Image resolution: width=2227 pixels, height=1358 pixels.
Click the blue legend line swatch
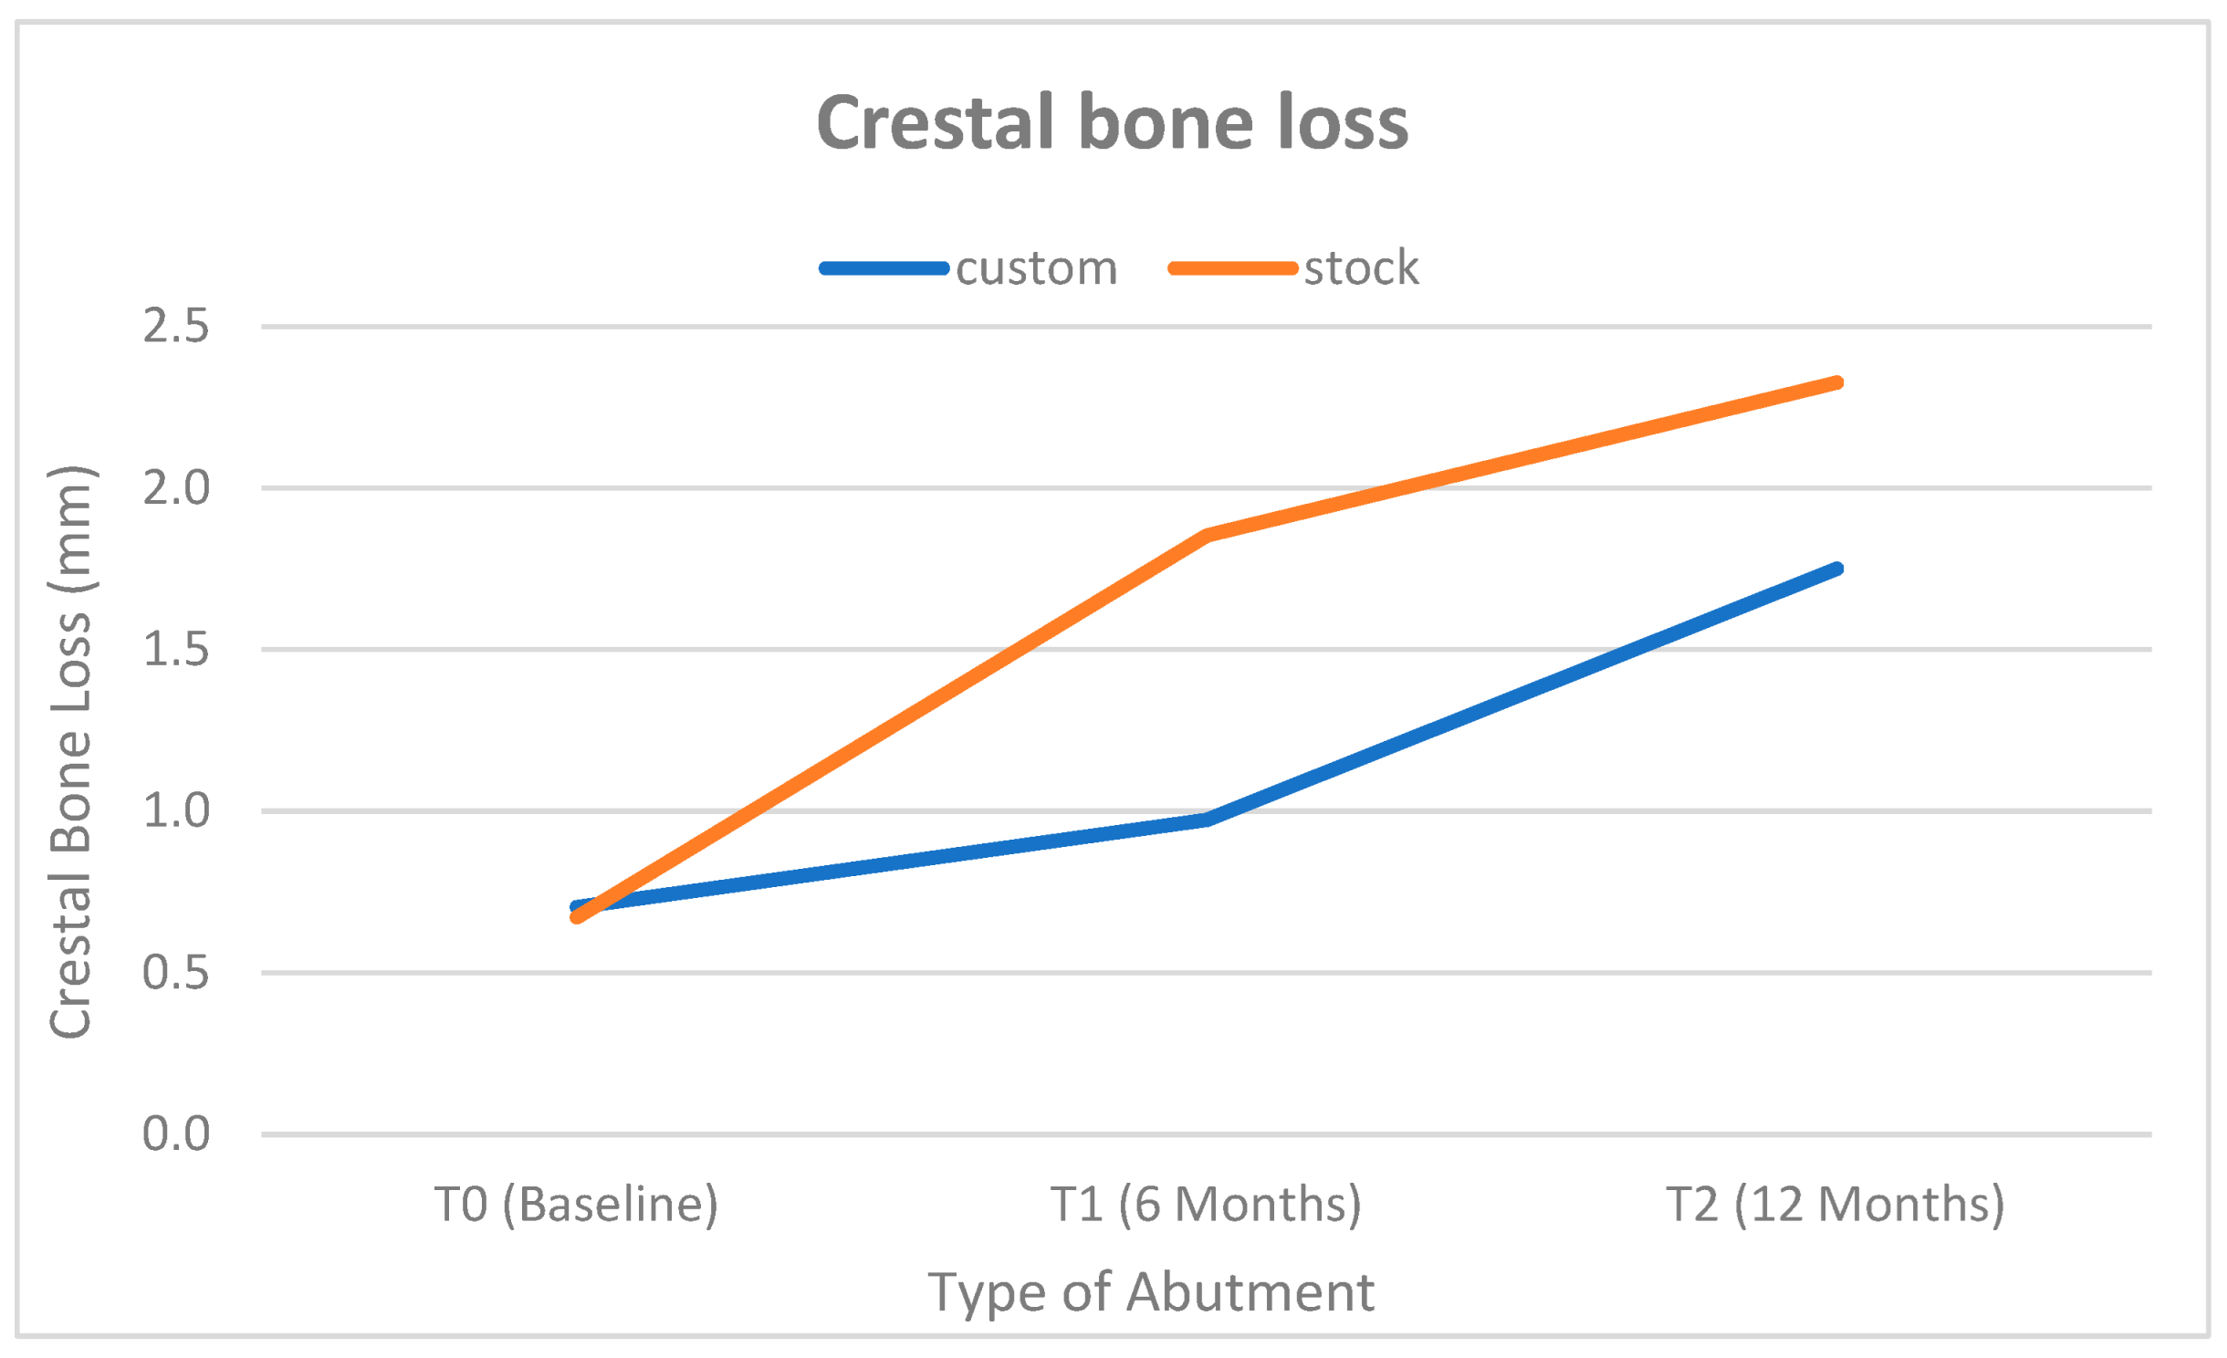pos(883,268)
